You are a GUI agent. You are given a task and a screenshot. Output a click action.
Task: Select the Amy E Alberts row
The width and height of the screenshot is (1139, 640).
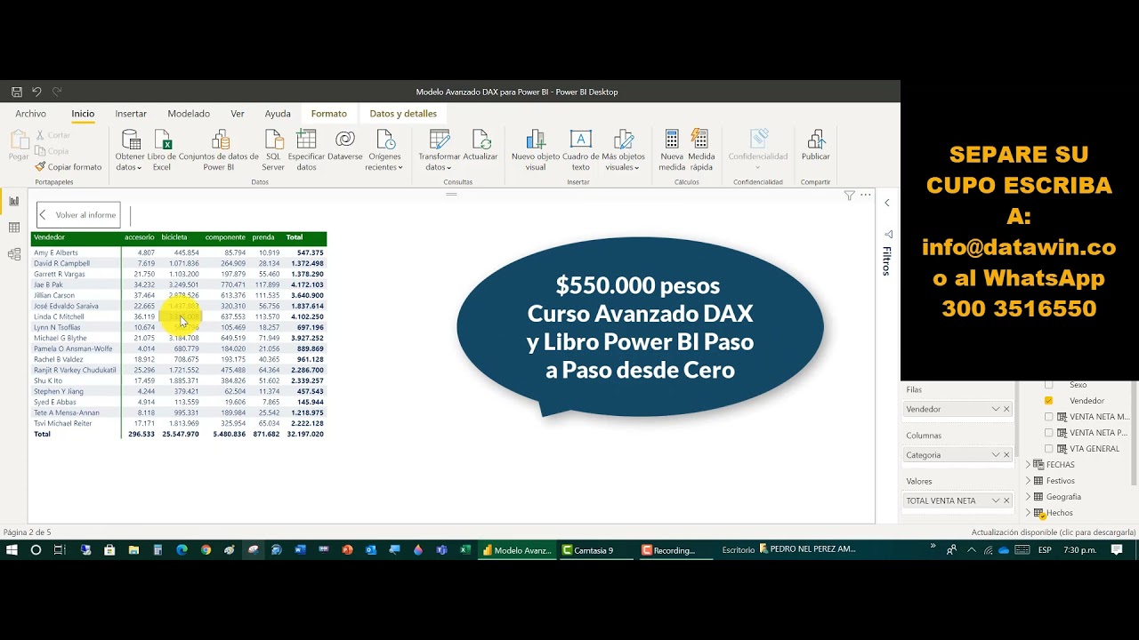[x=178, y=252]
